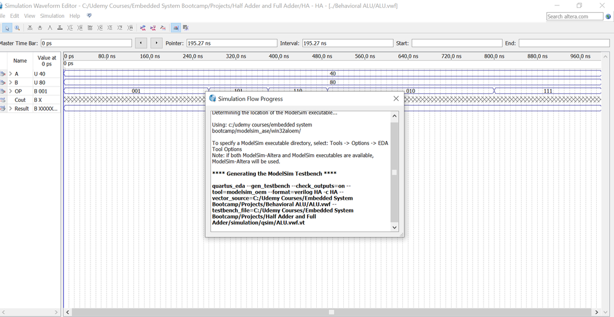This screenshot has height=317, width=614.
Task: Expand signal group B
Action: 10,82
